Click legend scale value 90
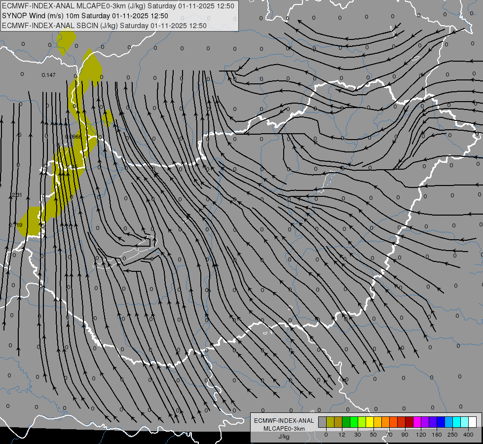This screenshot has width=483, height=444. tap(405, 435)
